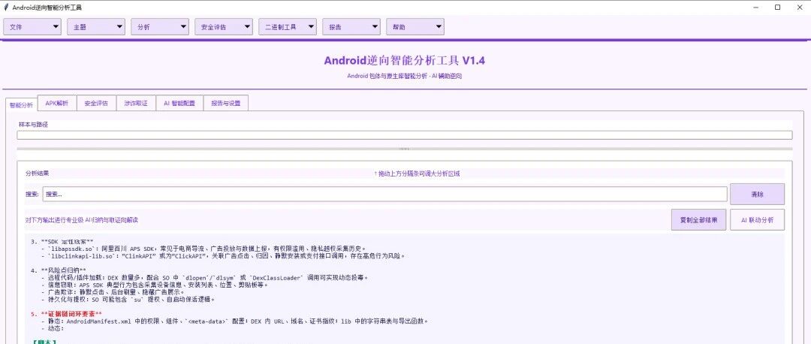Click the '信息窃取' line

[155, 285]
